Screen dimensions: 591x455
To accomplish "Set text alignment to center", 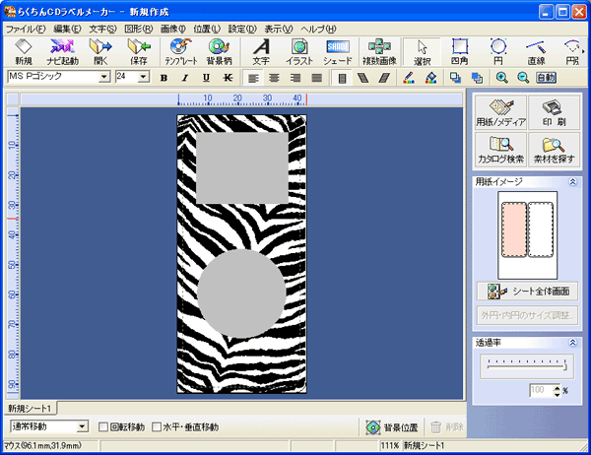I will (275, 78).
